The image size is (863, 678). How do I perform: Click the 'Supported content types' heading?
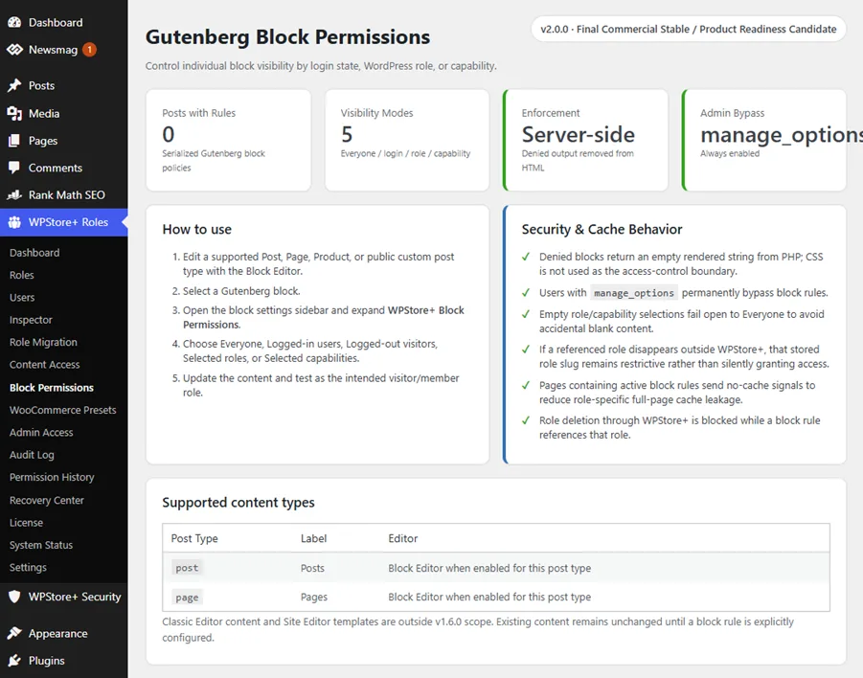238,503
